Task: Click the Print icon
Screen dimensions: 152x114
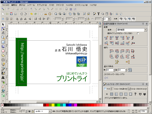Action: [x=15, y=14]
